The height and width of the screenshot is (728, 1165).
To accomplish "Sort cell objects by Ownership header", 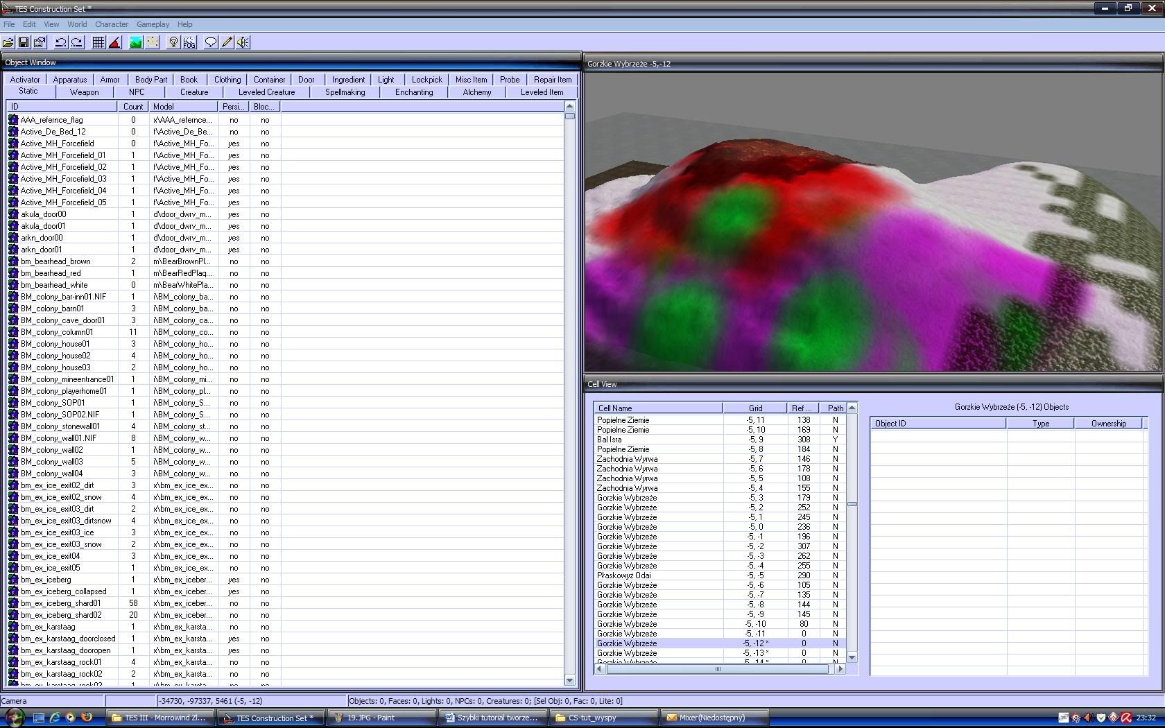I will (x=1108, y=424).
